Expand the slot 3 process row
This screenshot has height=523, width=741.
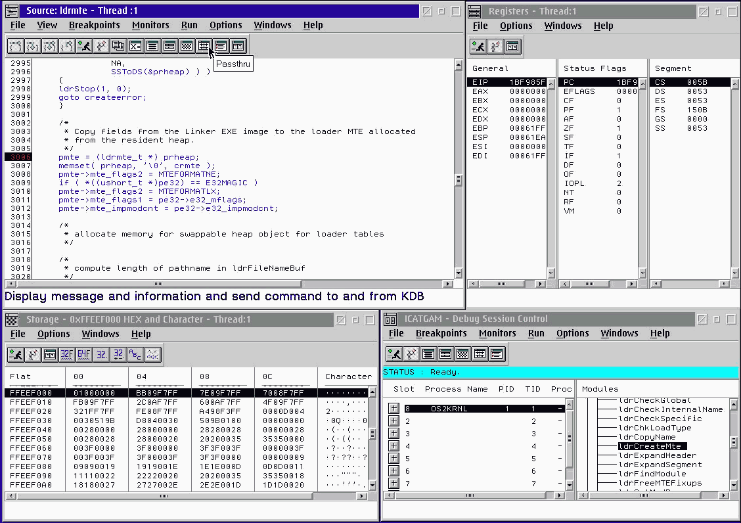[x=393, y=433]
